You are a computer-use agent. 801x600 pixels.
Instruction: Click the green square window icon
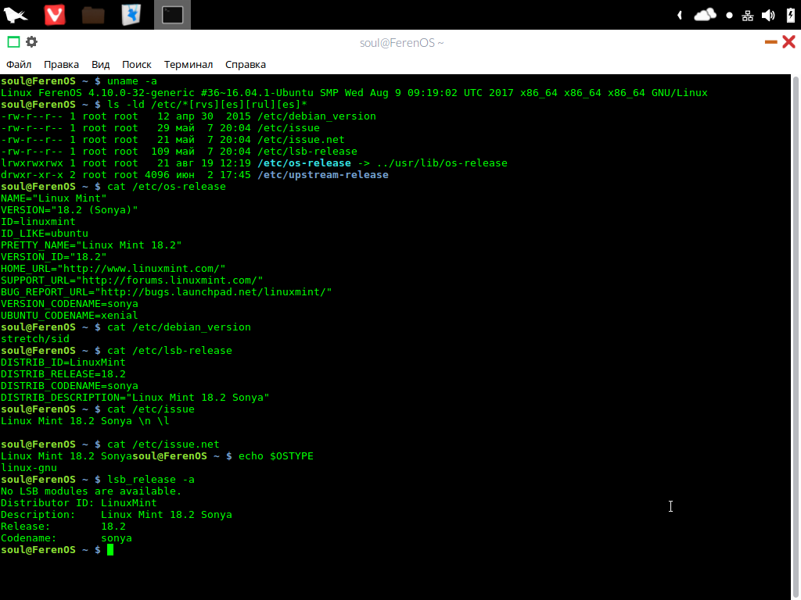click(14, 42)
